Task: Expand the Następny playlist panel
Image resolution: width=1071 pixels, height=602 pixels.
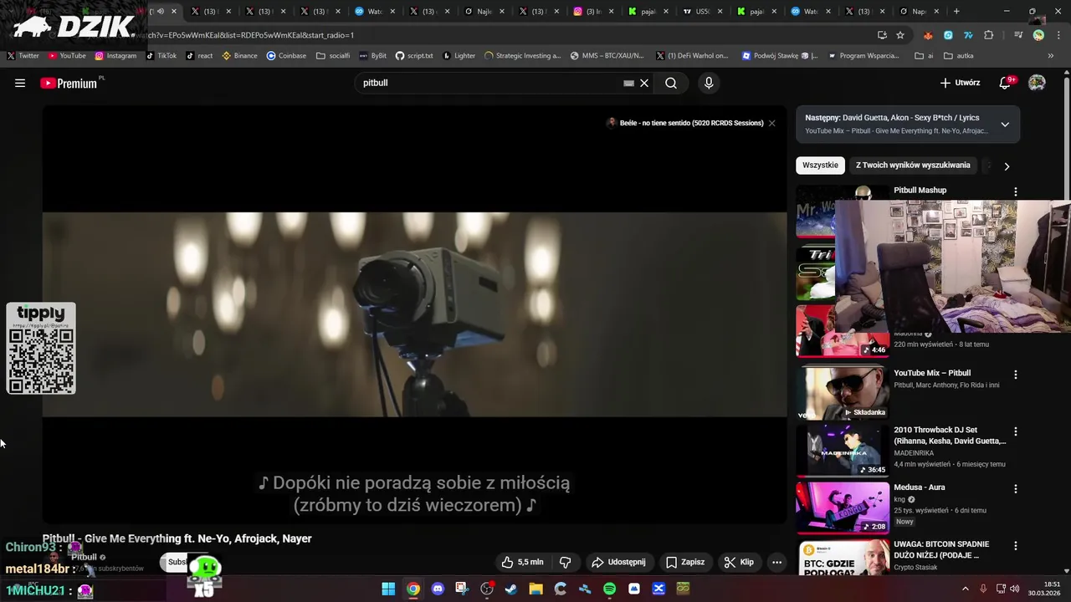Action: click(x=1005, y=125)
